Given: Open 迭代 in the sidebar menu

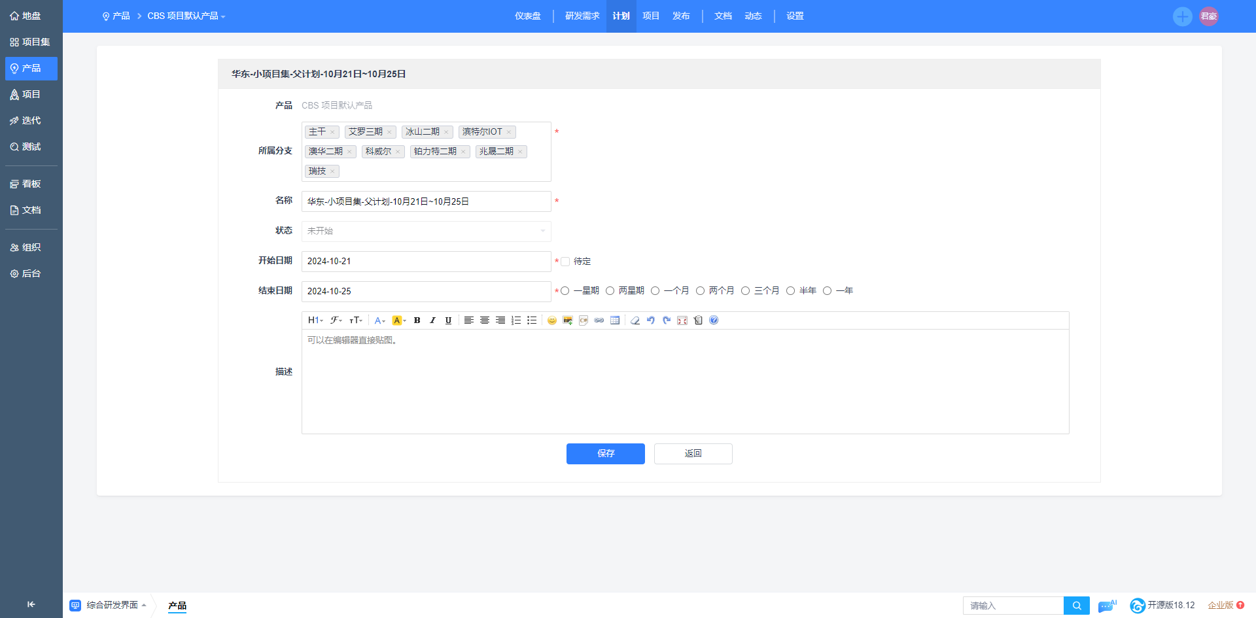Looking at the screenshot, I should tap(31, 120).
